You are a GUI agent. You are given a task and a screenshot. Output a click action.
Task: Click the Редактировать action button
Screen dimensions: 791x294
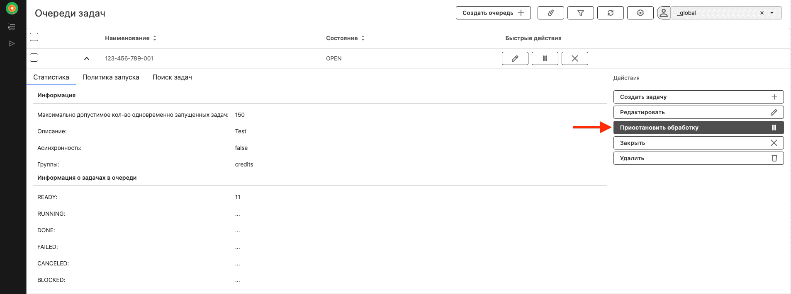point(699,112)
